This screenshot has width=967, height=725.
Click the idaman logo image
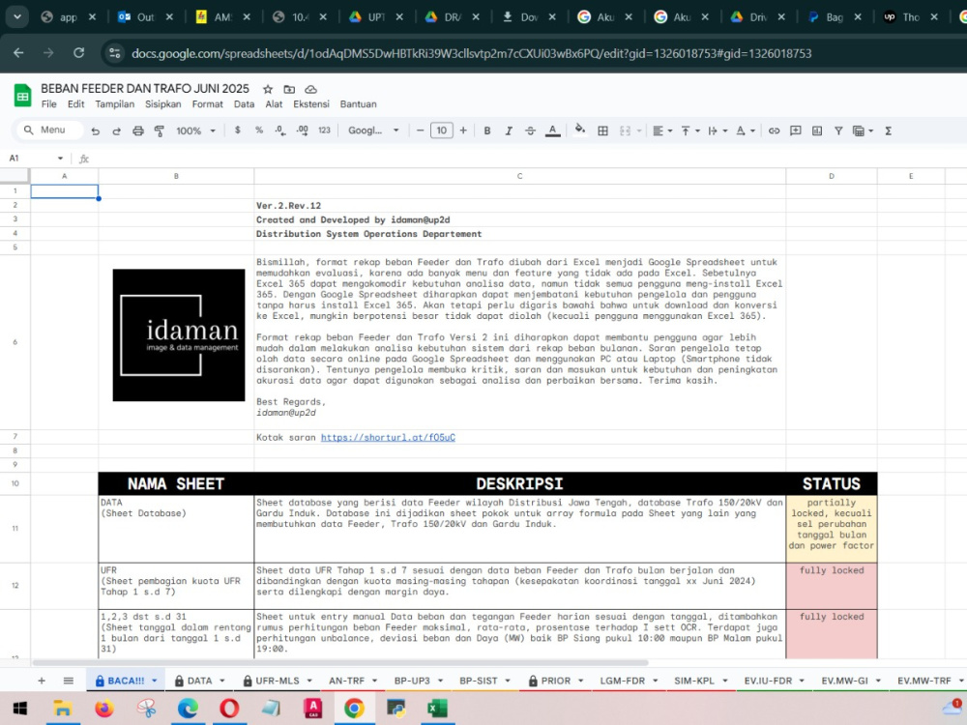pyautogui.click(x=179, y=334)
